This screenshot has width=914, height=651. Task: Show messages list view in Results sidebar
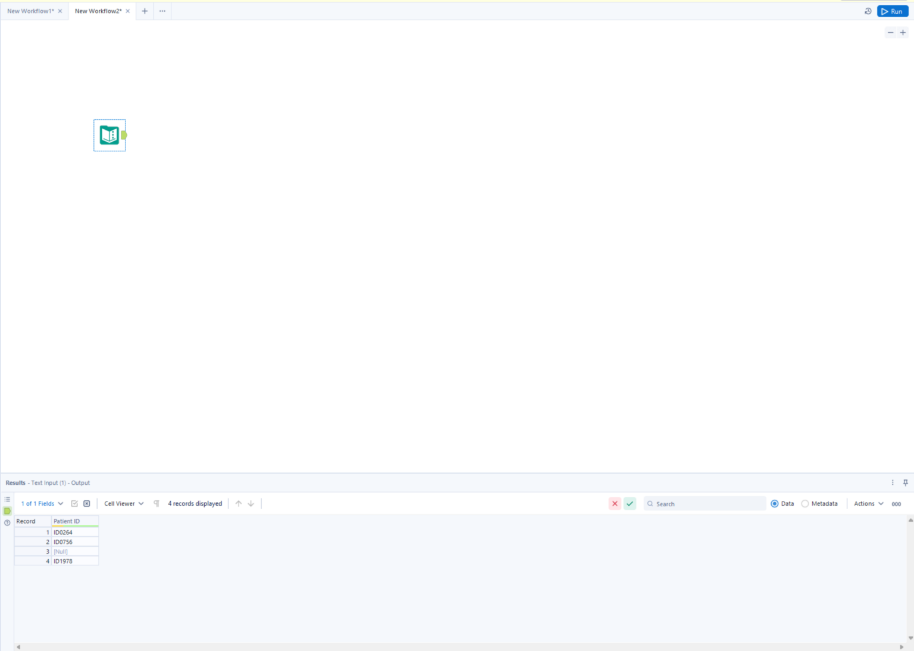click(7, 499)
